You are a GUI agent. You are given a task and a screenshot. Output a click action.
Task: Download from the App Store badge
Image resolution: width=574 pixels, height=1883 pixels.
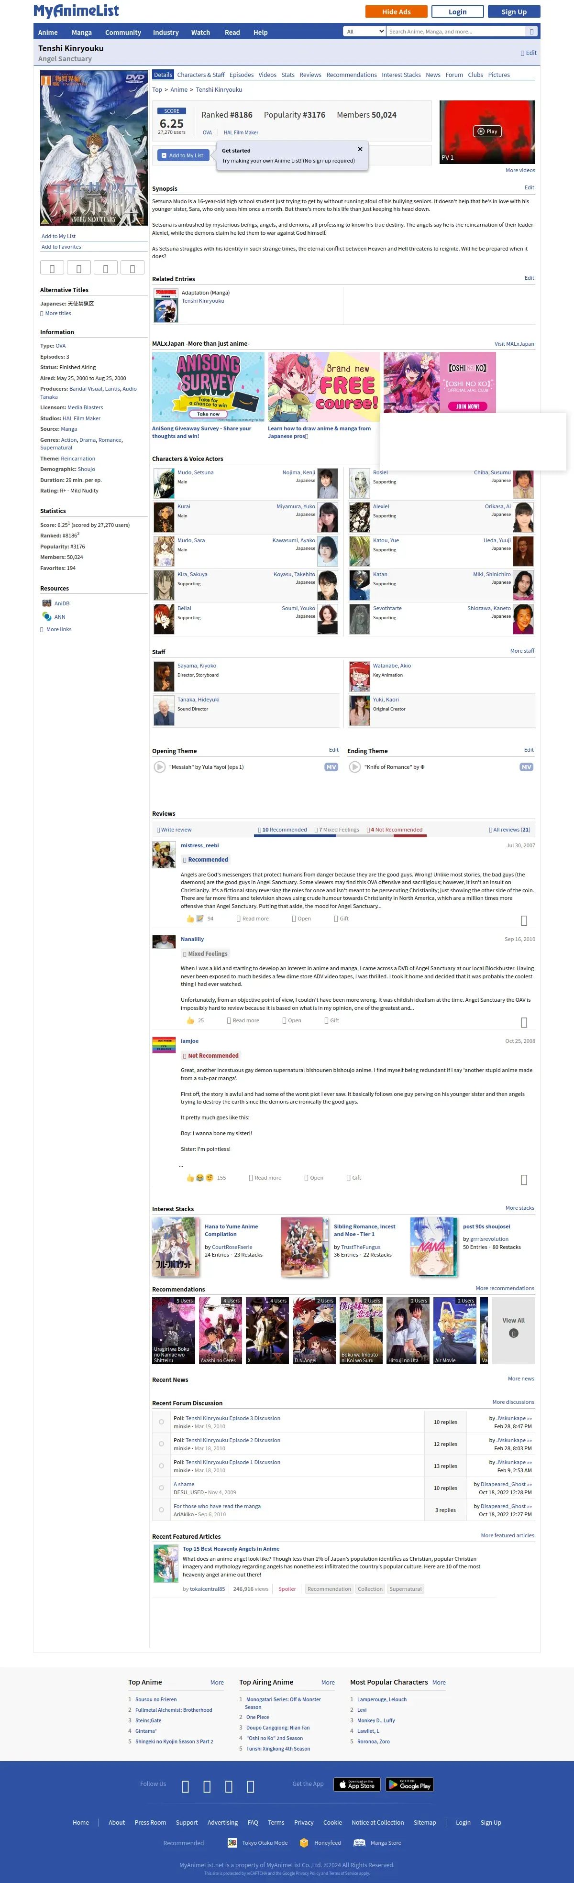click(357, 1784)
